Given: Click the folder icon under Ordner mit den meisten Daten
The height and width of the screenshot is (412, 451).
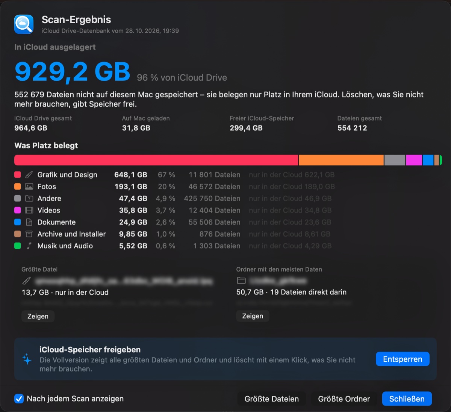Looking at the screenshot, I should coord(241,281).
